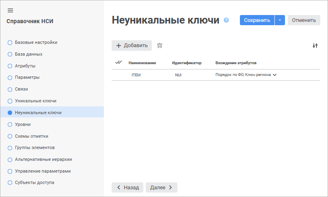Screen dimensions: 328x197
Task: Go to Субъекты доступа step
Action: click(x=35, y=182)
